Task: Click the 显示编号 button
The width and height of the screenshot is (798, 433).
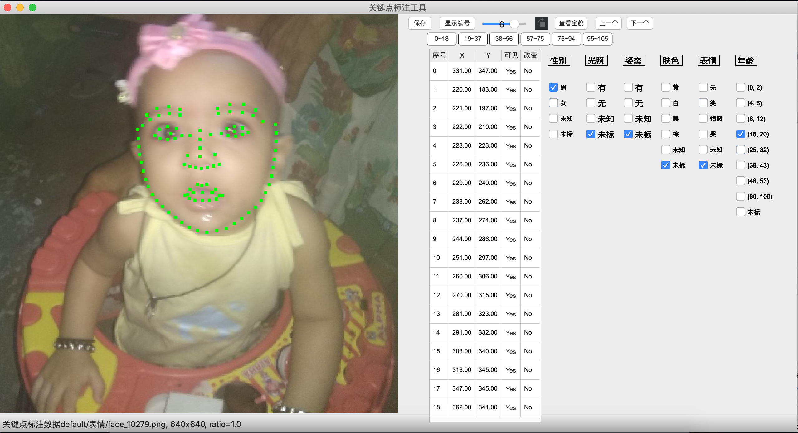Action: tap(457, 23)
